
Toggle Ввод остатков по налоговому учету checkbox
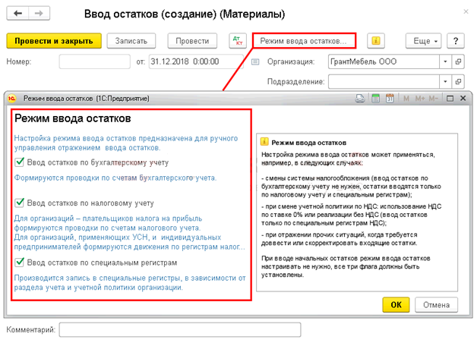click(x=20, y=203)
